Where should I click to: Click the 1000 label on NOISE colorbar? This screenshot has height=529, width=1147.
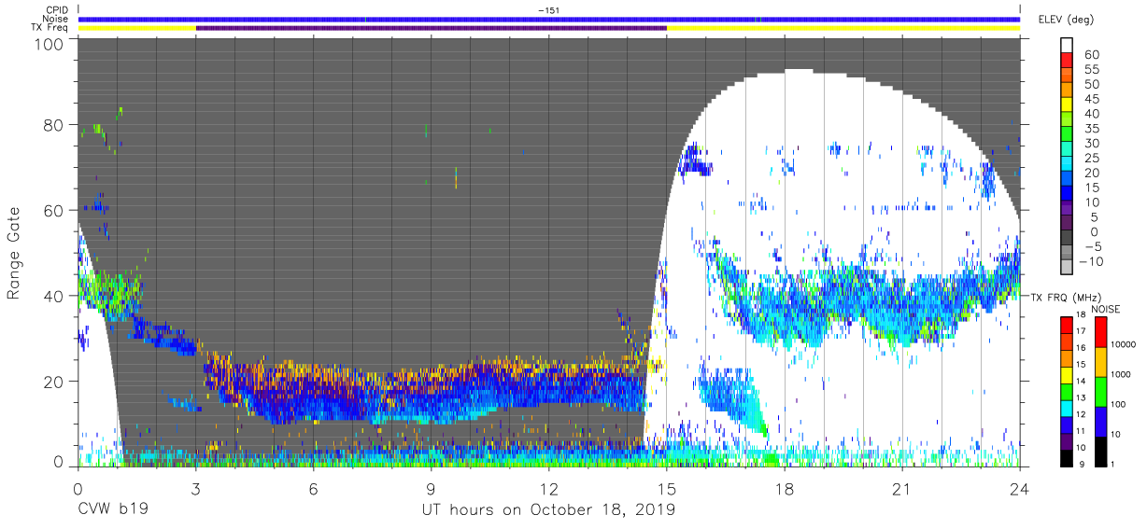tap(1120, 374)
